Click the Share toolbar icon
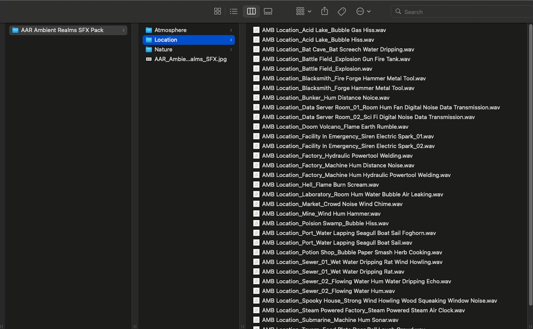Viewport: 533px width, 329px height. [x=325, y=12]
